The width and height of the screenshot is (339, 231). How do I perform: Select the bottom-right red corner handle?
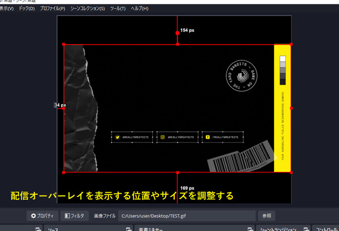[291, 172]
